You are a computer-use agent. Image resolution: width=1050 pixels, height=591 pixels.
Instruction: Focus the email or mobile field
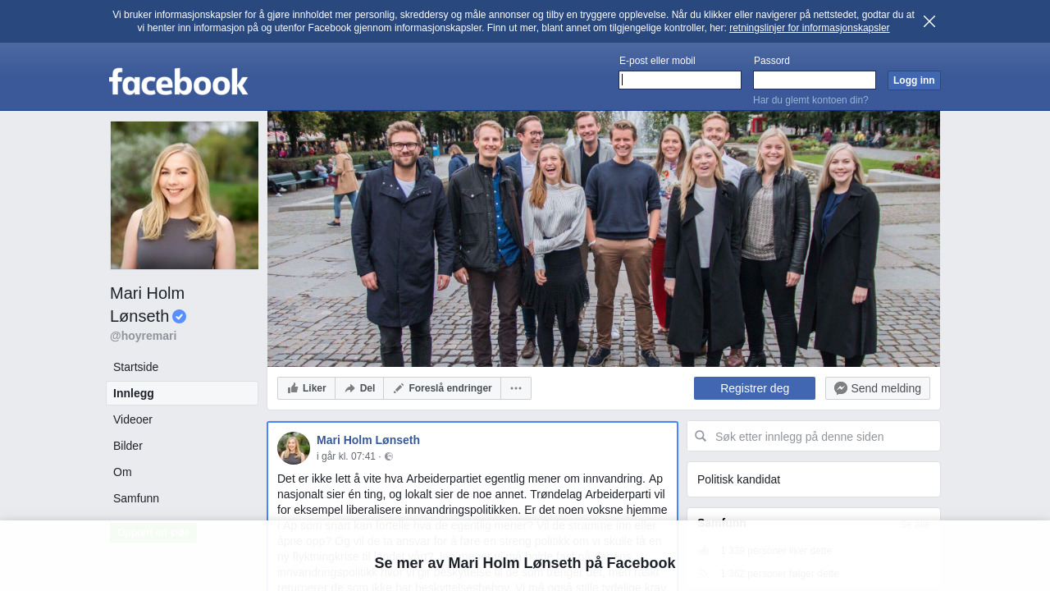pos(680,80)
